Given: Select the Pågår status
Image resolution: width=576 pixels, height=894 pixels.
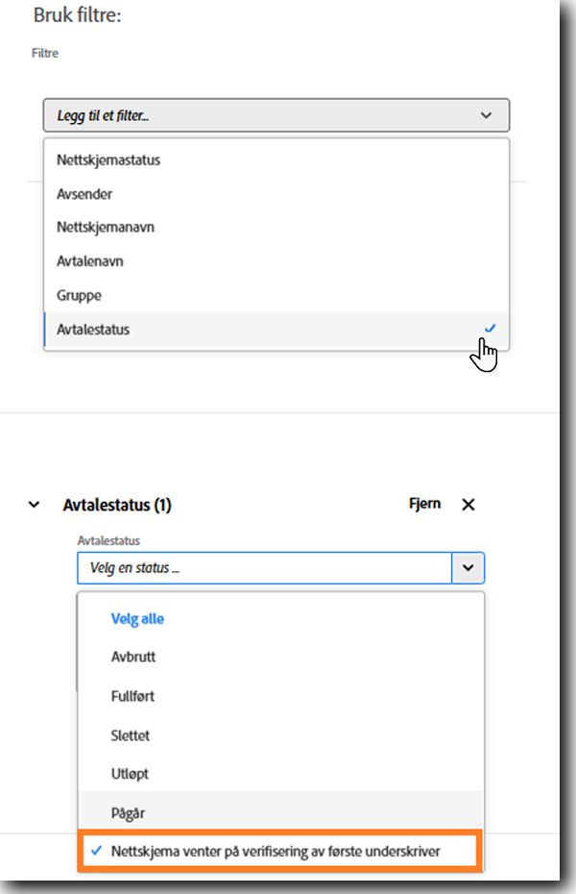Looking at the screenshot, I should [x=280, y=812].
